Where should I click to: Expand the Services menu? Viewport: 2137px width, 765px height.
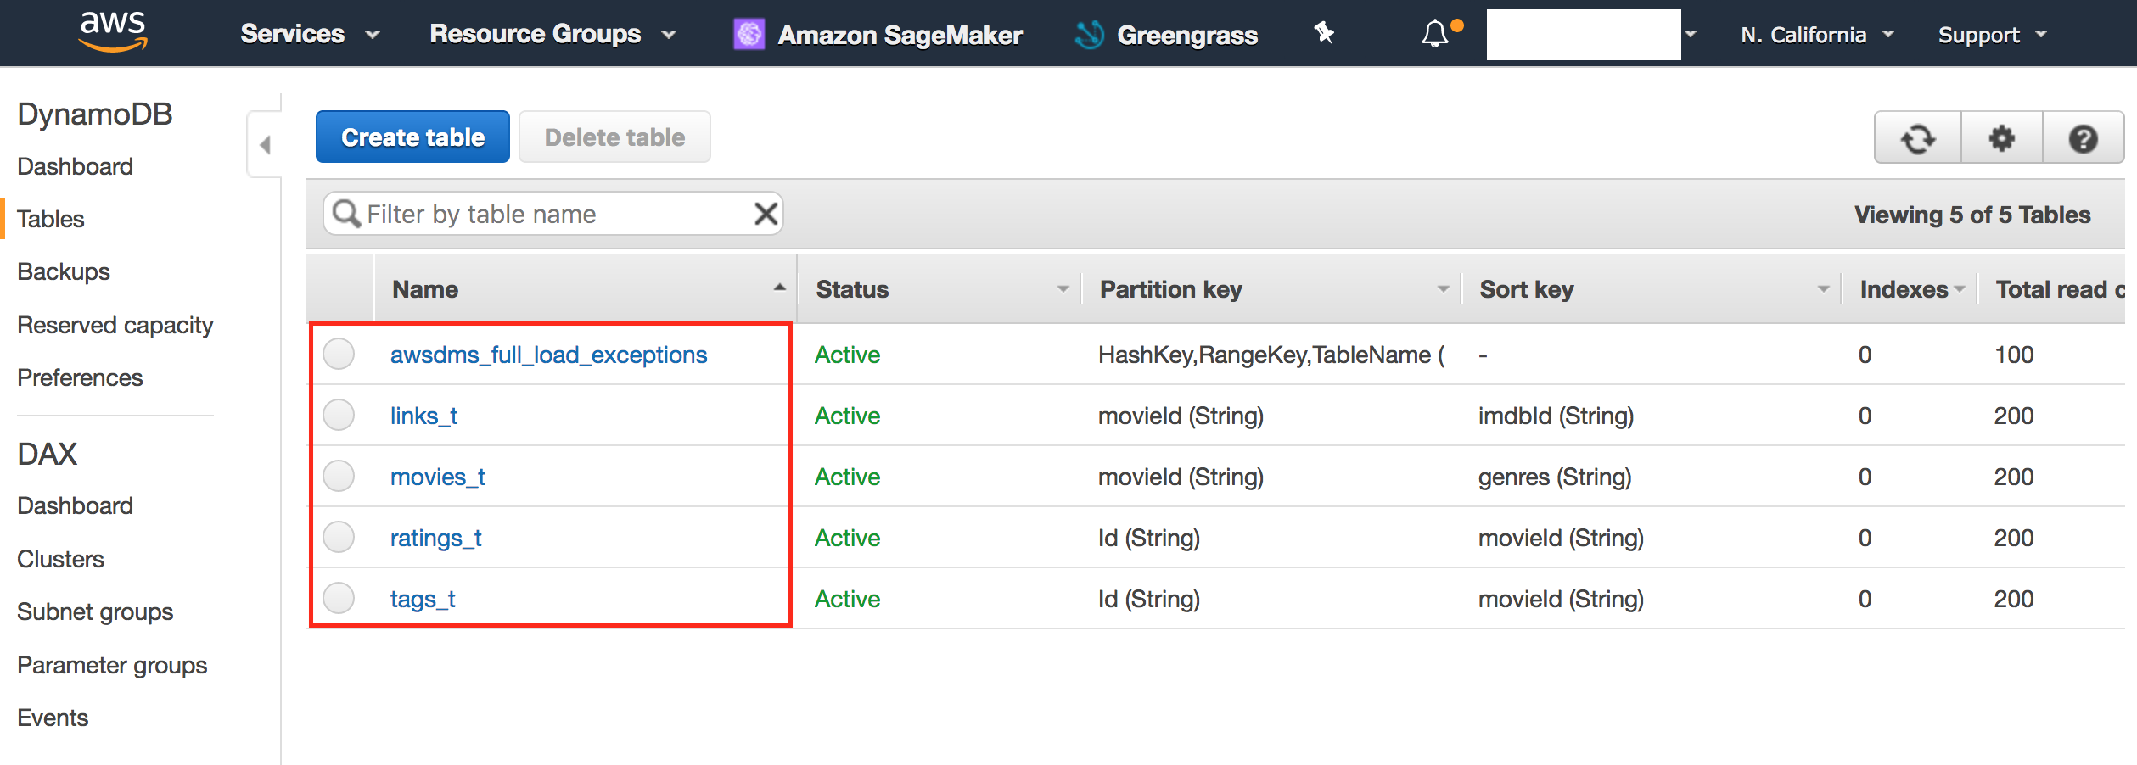[310, 34]
